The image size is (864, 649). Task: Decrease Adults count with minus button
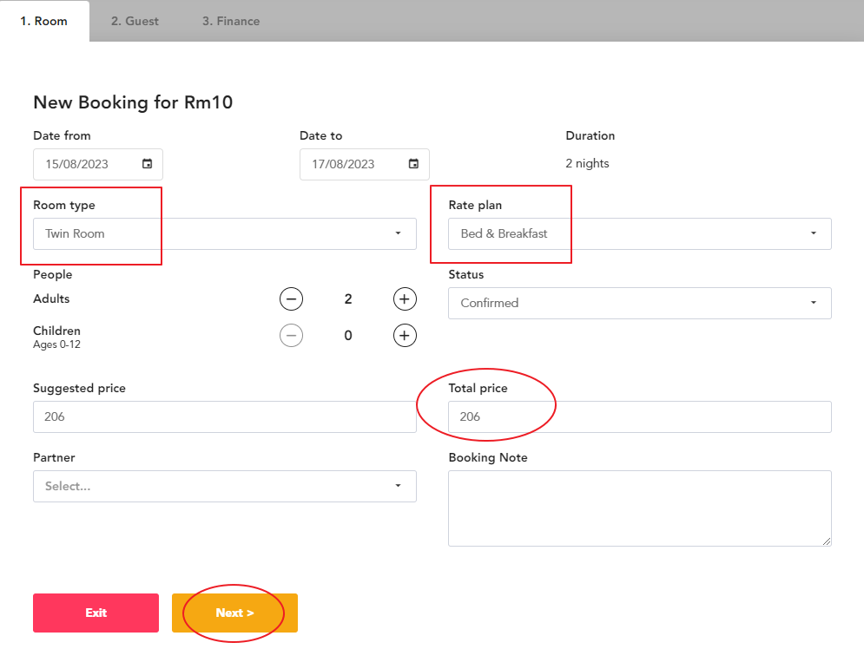point(291,298)
